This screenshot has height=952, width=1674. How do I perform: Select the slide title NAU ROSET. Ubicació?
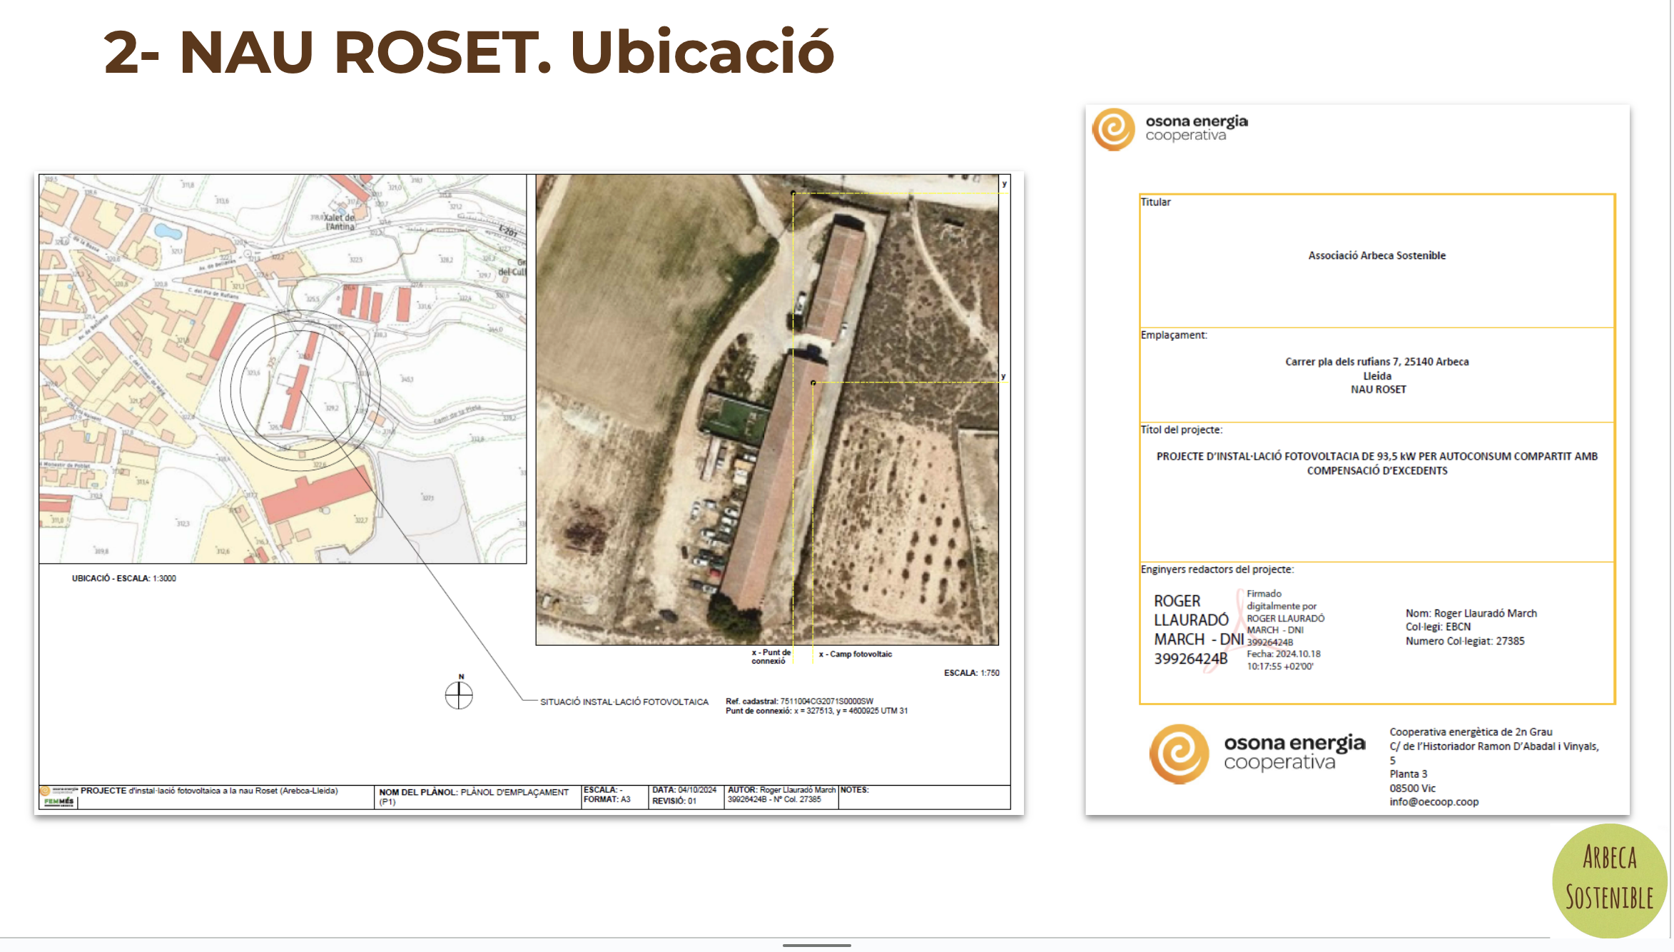(x=468, y=52)
